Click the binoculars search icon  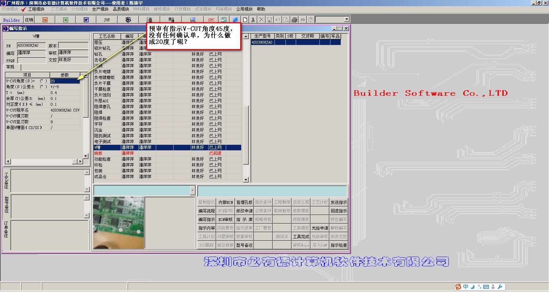(x=303, y=20)
